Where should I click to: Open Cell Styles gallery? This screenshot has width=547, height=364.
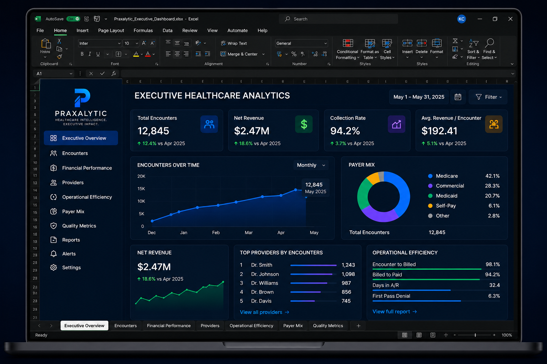click(x=387, y=49)
